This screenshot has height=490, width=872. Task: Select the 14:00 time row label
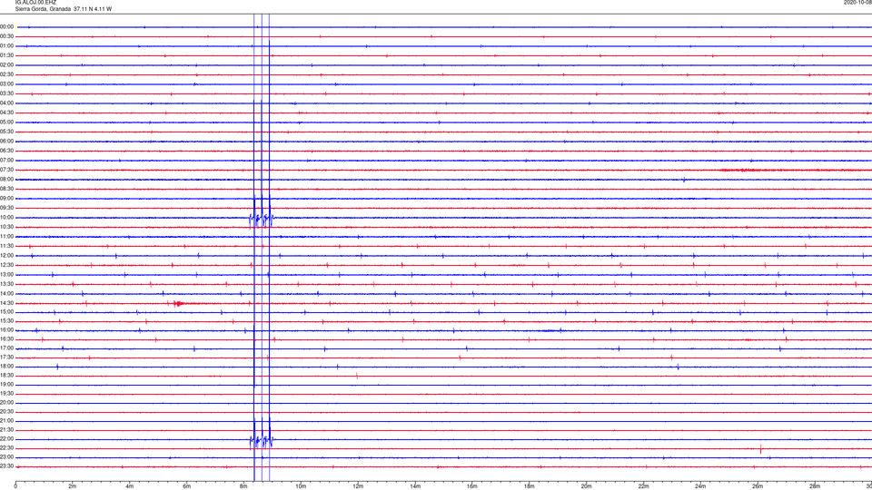point(6,293)
